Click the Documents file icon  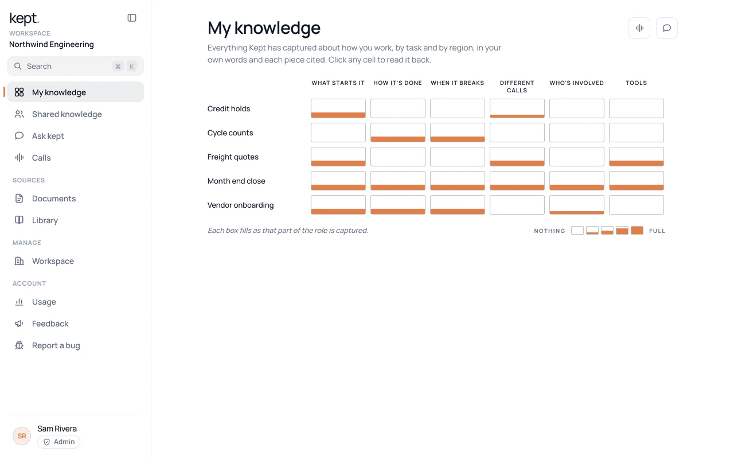click(x=19, y=199)
